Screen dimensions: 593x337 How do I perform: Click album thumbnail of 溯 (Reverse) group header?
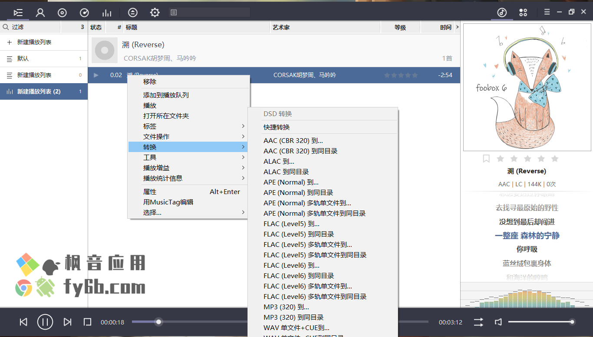pyautogui.click(x=105, y=50)
